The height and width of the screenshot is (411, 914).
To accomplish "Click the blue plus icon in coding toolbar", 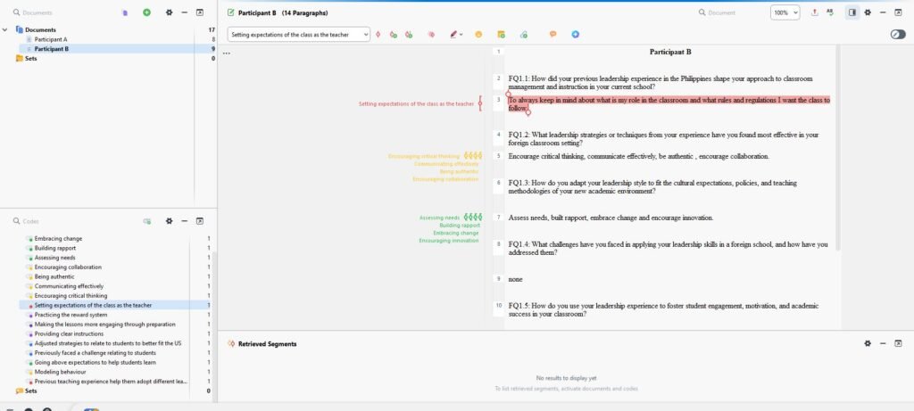I will tap(575, 35).
